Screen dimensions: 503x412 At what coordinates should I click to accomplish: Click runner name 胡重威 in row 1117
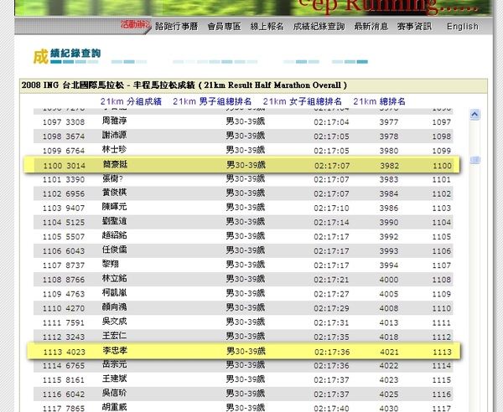(x=115, y=407)
